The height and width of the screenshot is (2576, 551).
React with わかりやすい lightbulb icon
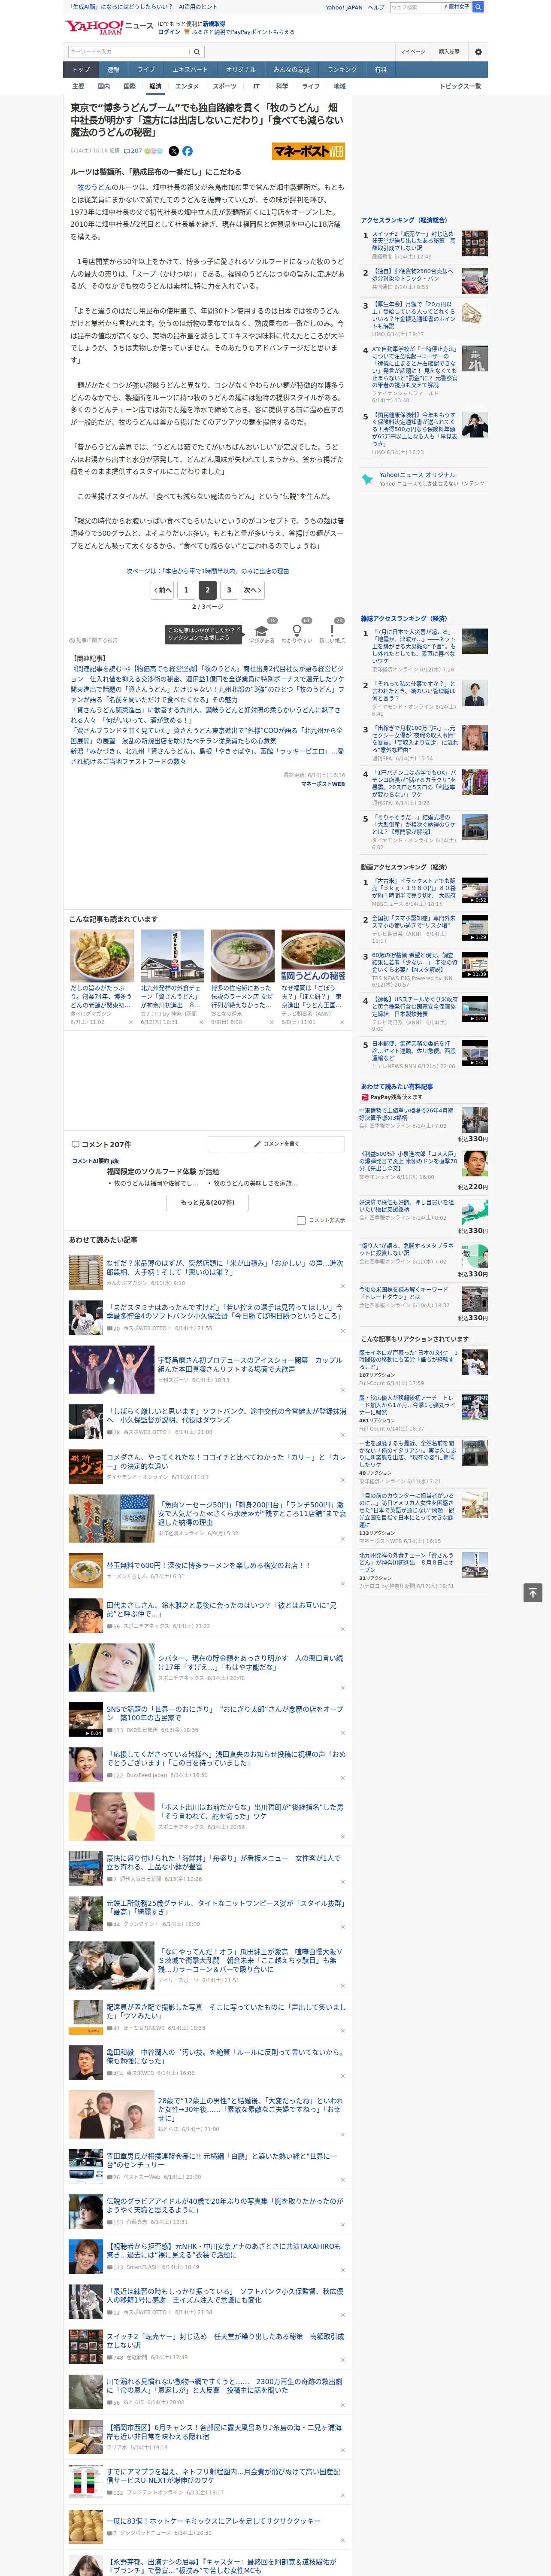[296, 631]
